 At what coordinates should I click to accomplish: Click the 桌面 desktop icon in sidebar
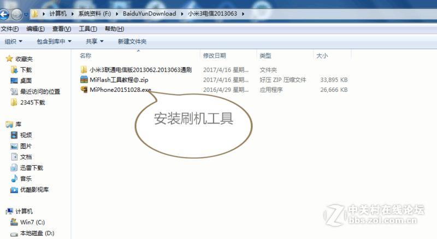click(x=14, y=80)
